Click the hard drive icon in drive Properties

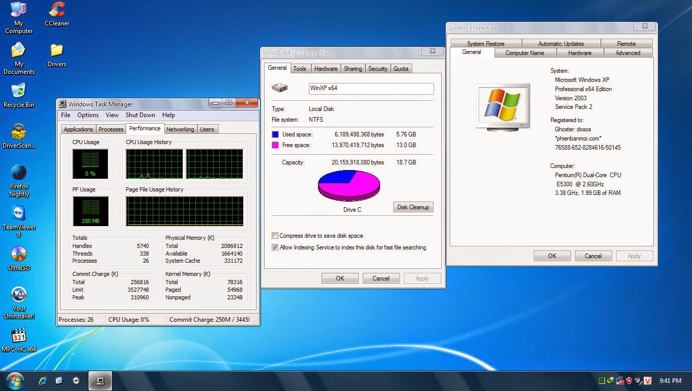tap(279, 88)
